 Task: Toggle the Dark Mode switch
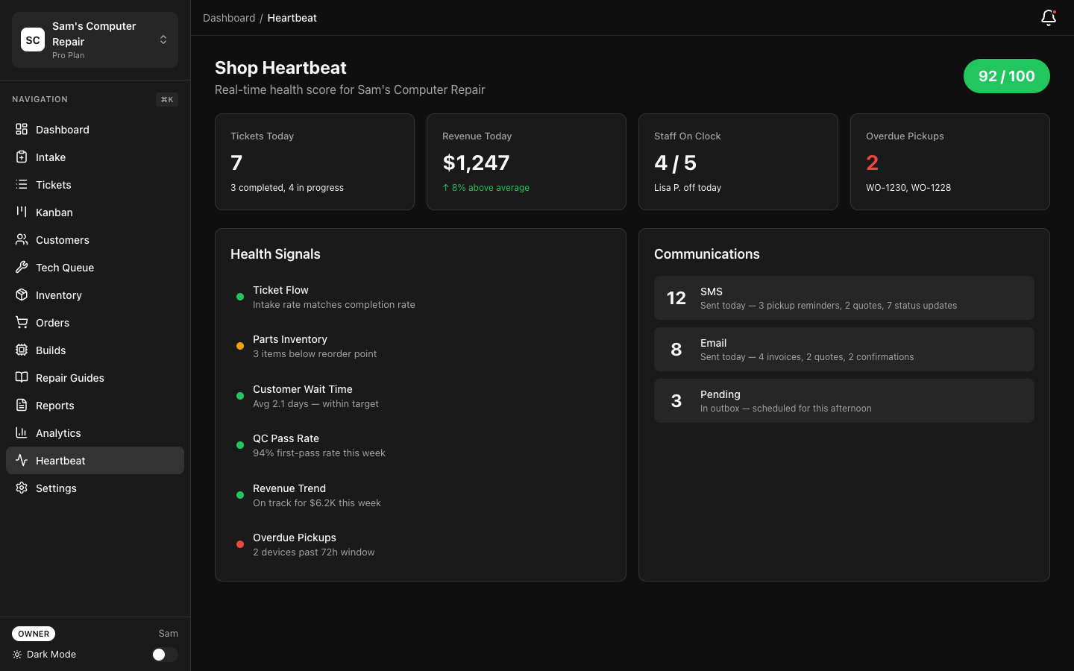pyautogui.click(x=164, y=654)
